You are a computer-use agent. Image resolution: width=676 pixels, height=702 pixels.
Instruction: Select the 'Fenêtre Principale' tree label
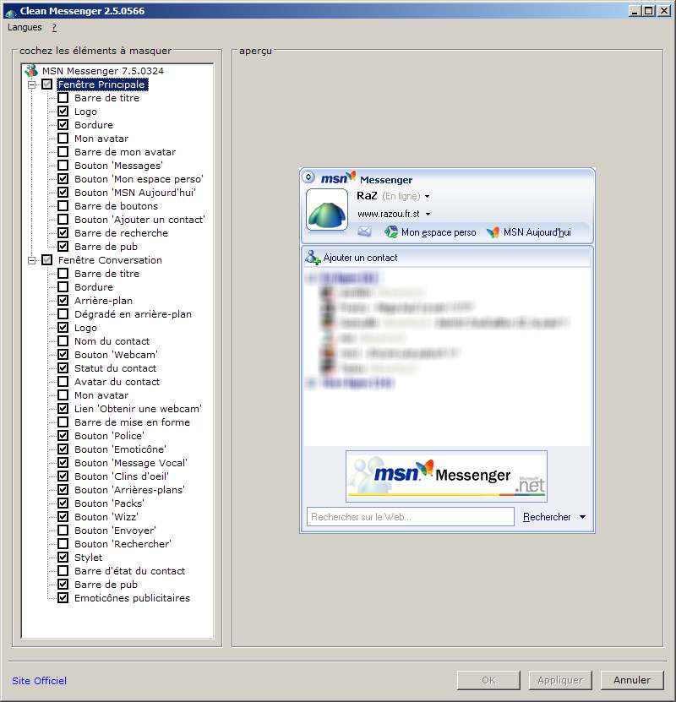(101, 84)
